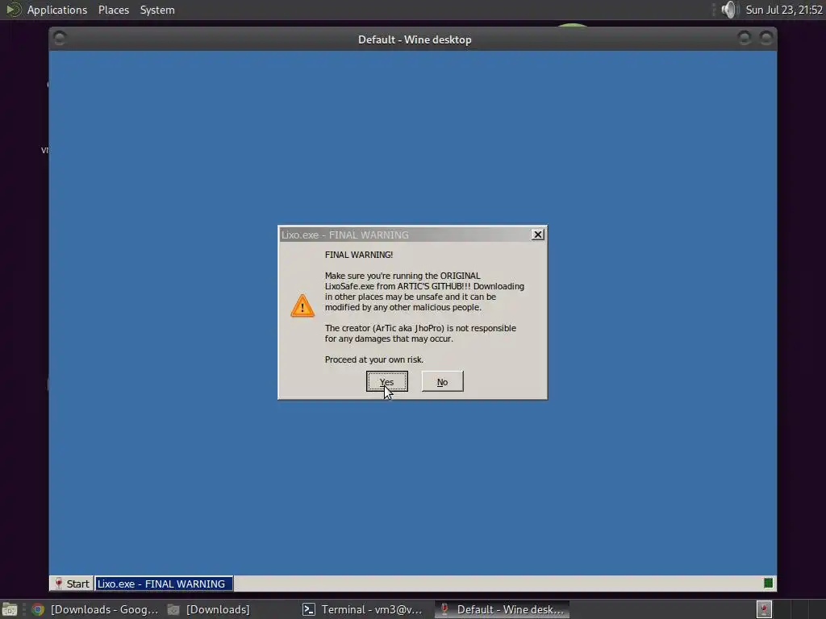Viewport: 826px width, 619px height.
Task: Open the Places menu
Action: (x=113, y=10)
